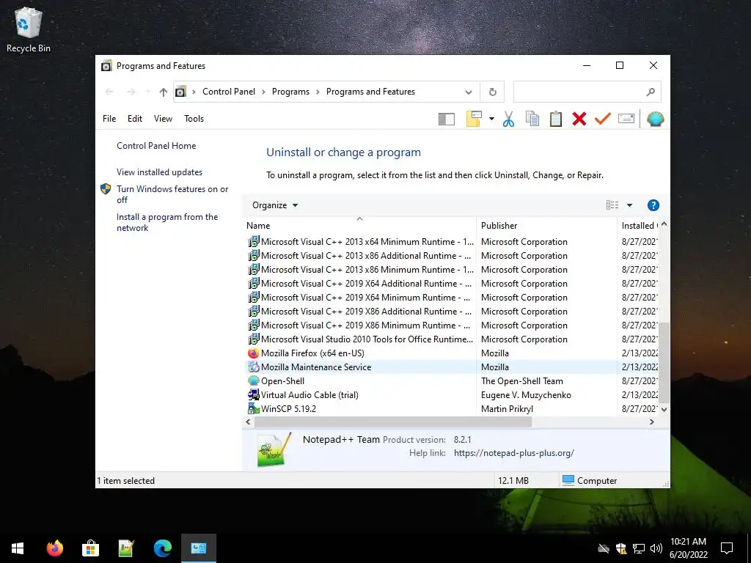This screenshot has width=751, height=563.
Task: Click the Forward navigation arrow
Action: [x=131, y=92]
